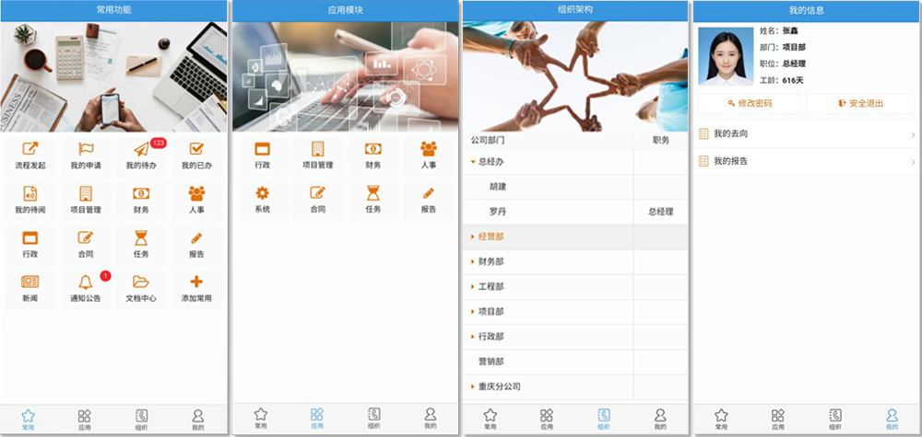Expand the 经营部 department
The image size is (922, 437).
coord(473,236)
